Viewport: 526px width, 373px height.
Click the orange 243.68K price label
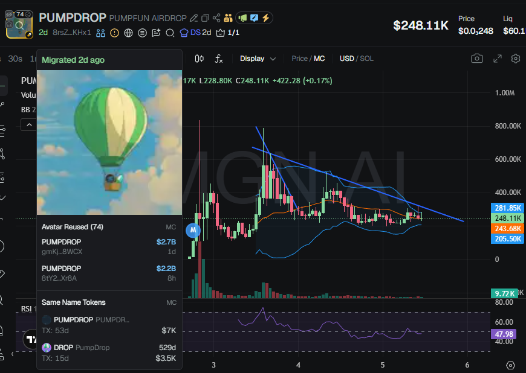click(x=507, y=229)
